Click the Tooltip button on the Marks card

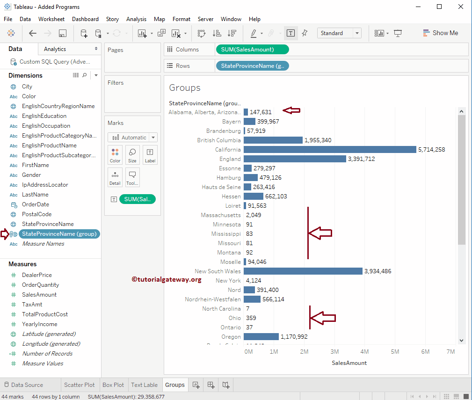pos(131,178)
